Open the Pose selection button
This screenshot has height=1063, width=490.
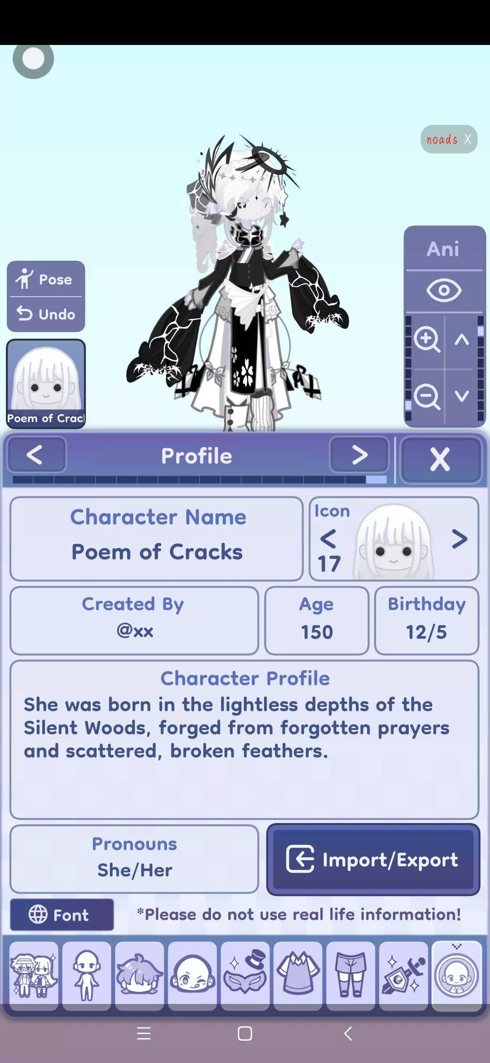(45, 279)
